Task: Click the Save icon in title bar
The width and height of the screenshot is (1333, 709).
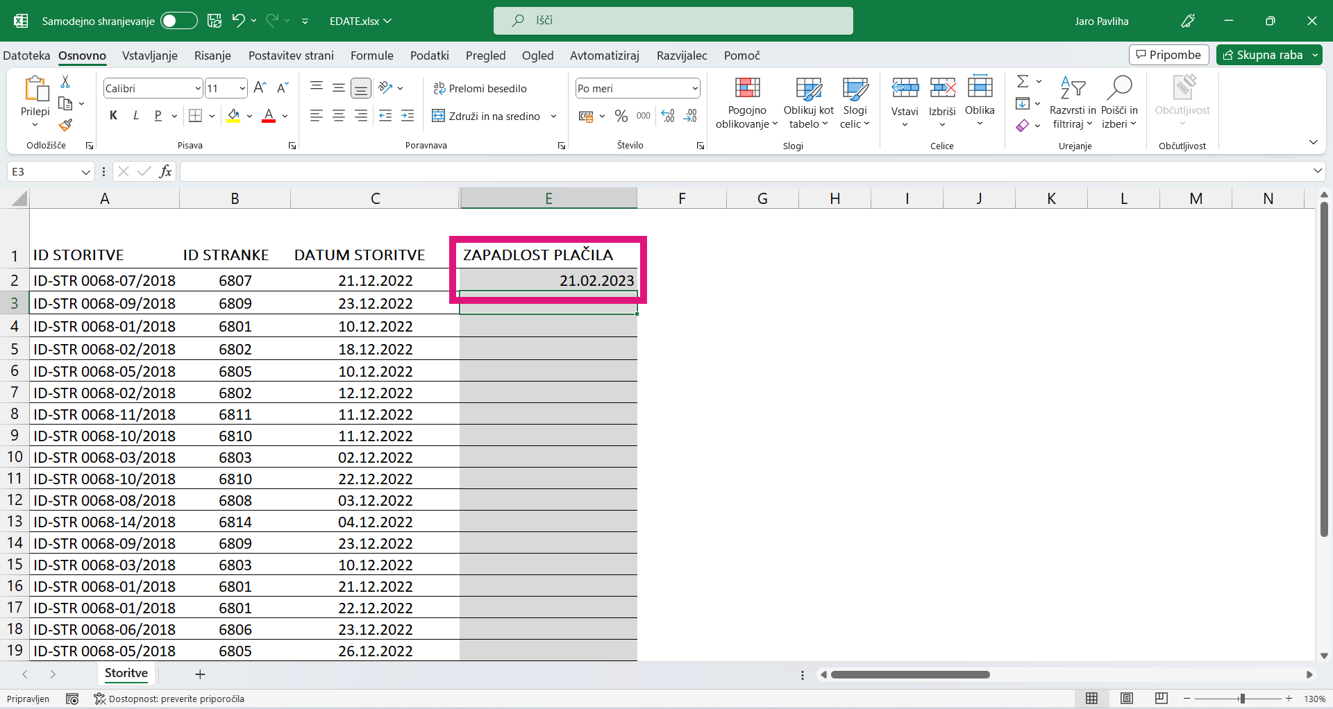Action: pos(215,21)
